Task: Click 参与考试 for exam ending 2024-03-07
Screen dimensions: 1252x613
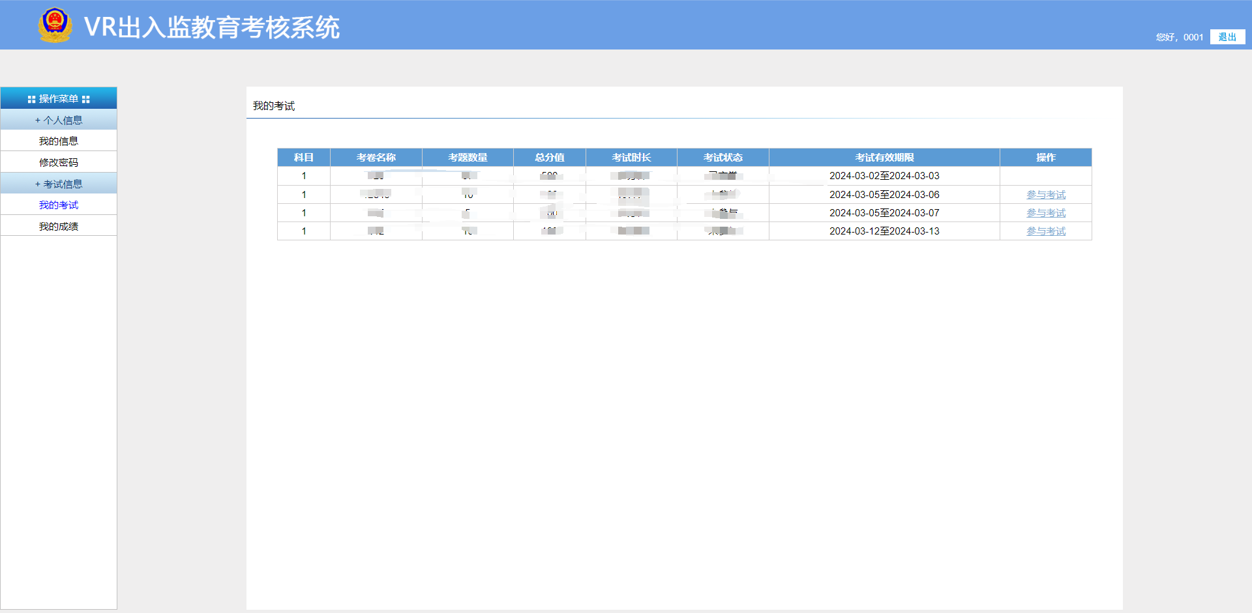Action: click(x=1045, y=213)
